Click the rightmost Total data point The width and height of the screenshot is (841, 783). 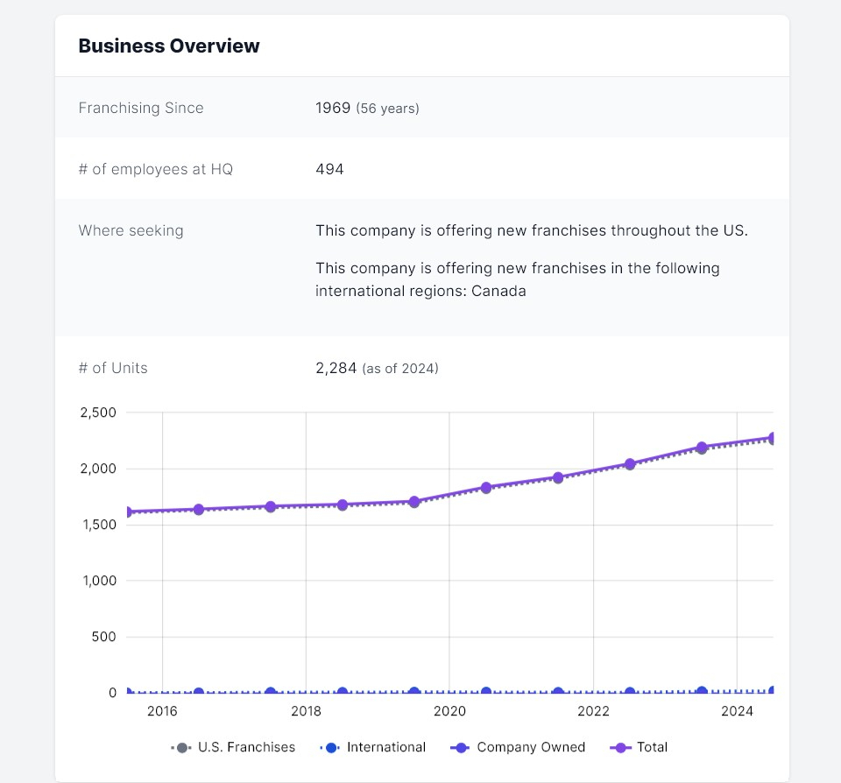pyautogui.click(x=773, y=438)
